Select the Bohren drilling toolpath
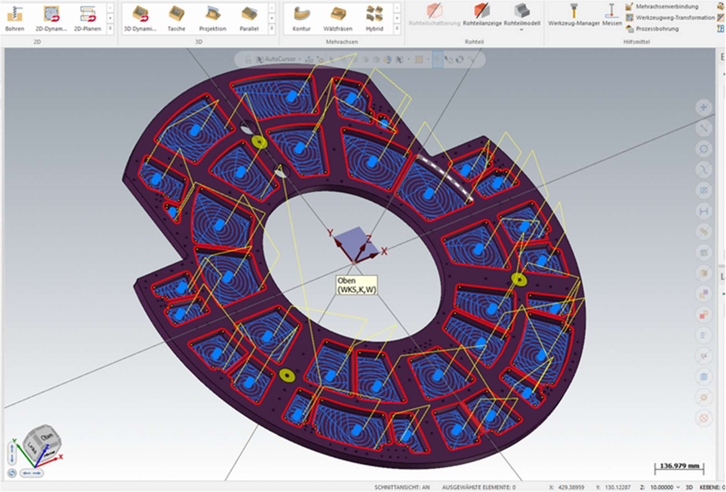The image size is (726, 492). pos(15,18)
